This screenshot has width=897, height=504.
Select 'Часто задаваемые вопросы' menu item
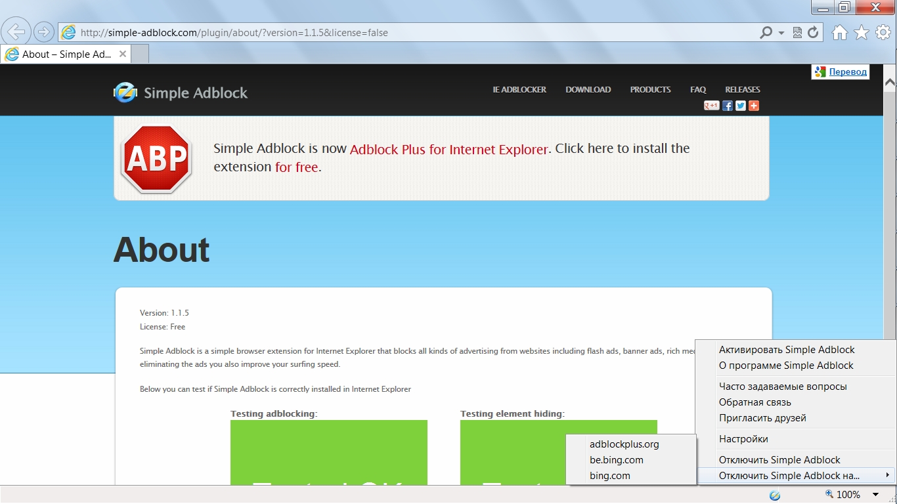point(796,387)
